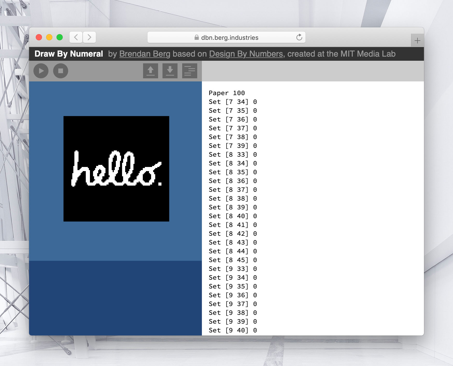Close the browser window with red button
453x366 pixels.
tap(39, 37)
